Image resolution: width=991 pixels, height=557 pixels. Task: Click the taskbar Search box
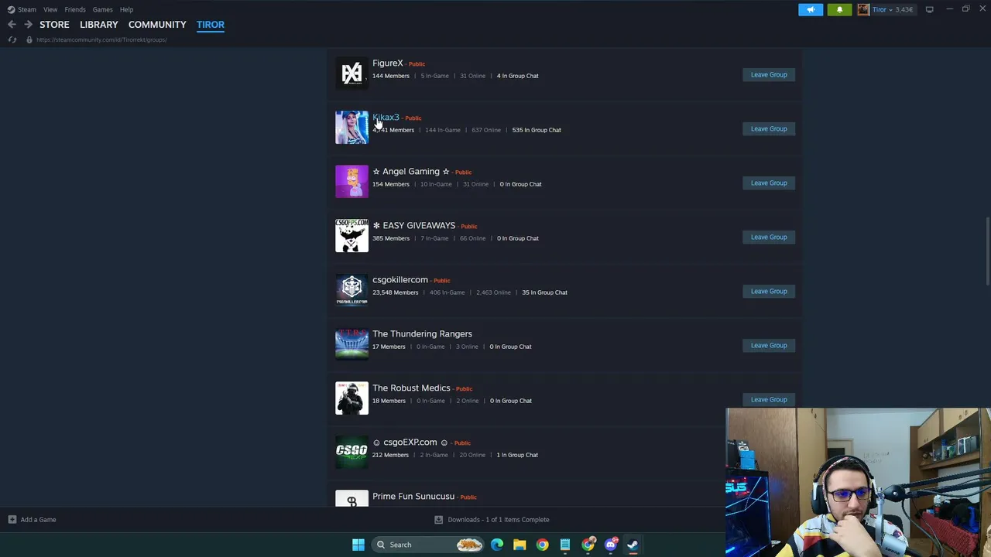[428, 545]
